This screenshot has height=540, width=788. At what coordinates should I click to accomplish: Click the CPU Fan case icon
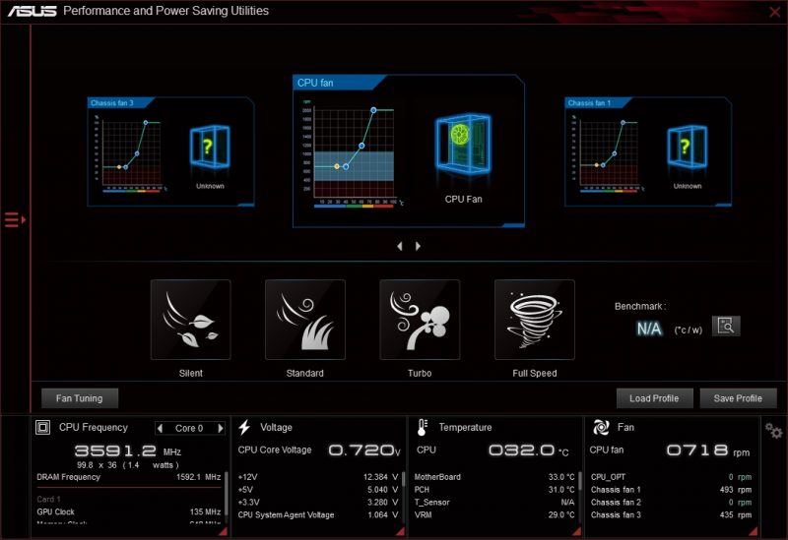click(x=463, y=144)
